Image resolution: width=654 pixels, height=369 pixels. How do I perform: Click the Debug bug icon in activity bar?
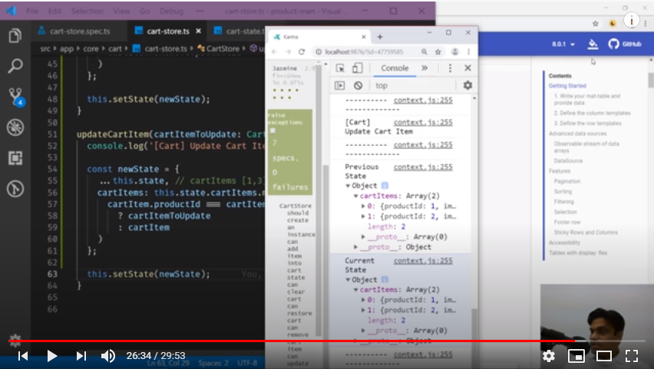pyautogui.click(x=15, y=127)
